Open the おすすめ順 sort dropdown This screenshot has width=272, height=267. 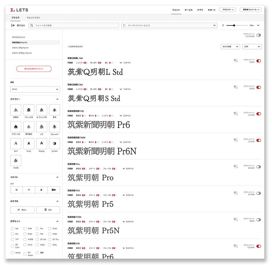click(x=230, y=47)
